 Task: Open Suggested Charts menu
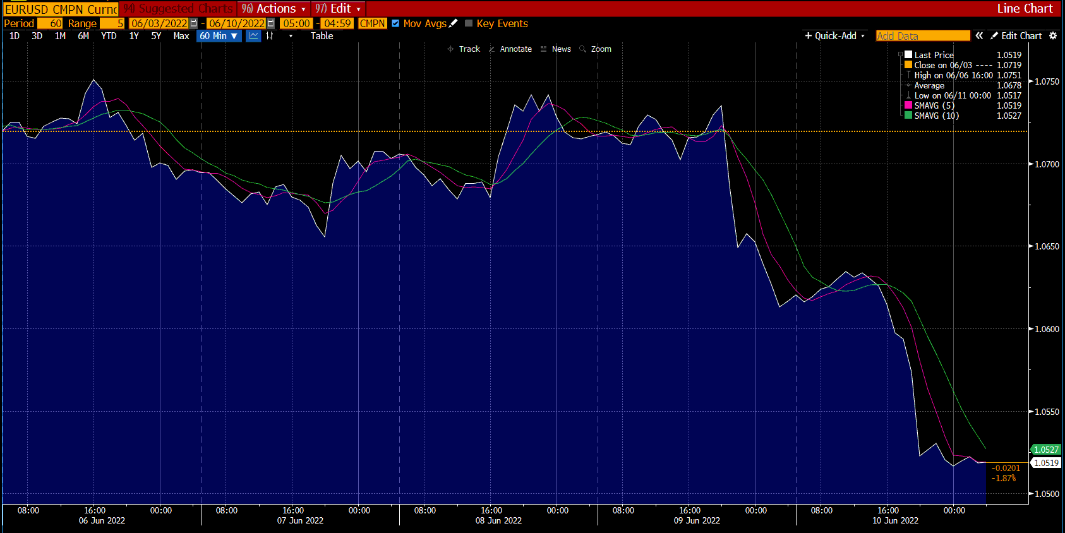[178, 9]
